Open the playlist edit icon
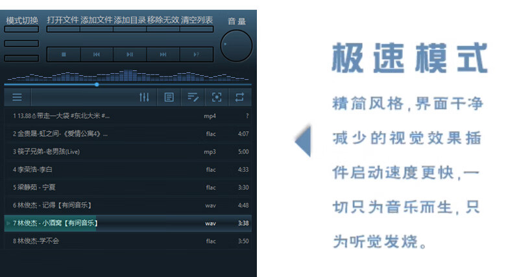The height and width of the screenshot is (277, 519). [x=193, y=97]
